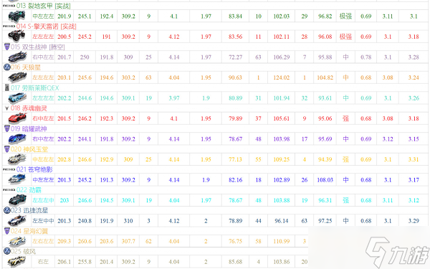The height and width of the screenshot is (269, 430).
Task: Click the shield badge before 015 双生战神
Action: [7, 47]
